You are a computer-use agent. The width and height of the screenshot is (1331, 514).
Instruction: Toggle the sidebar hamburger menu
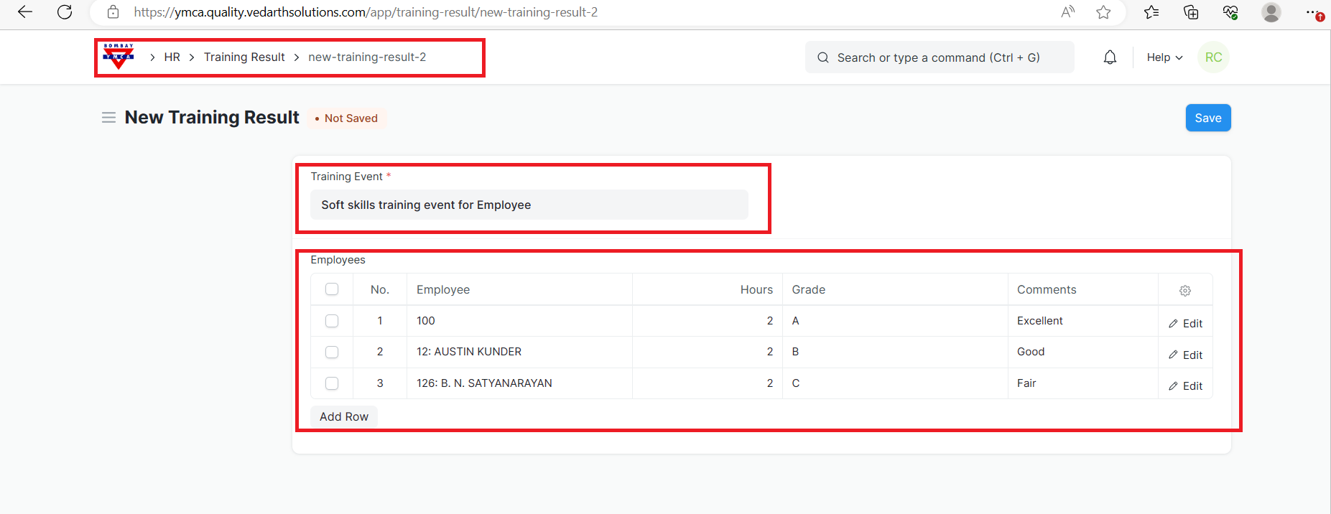[x=108, y=118]
